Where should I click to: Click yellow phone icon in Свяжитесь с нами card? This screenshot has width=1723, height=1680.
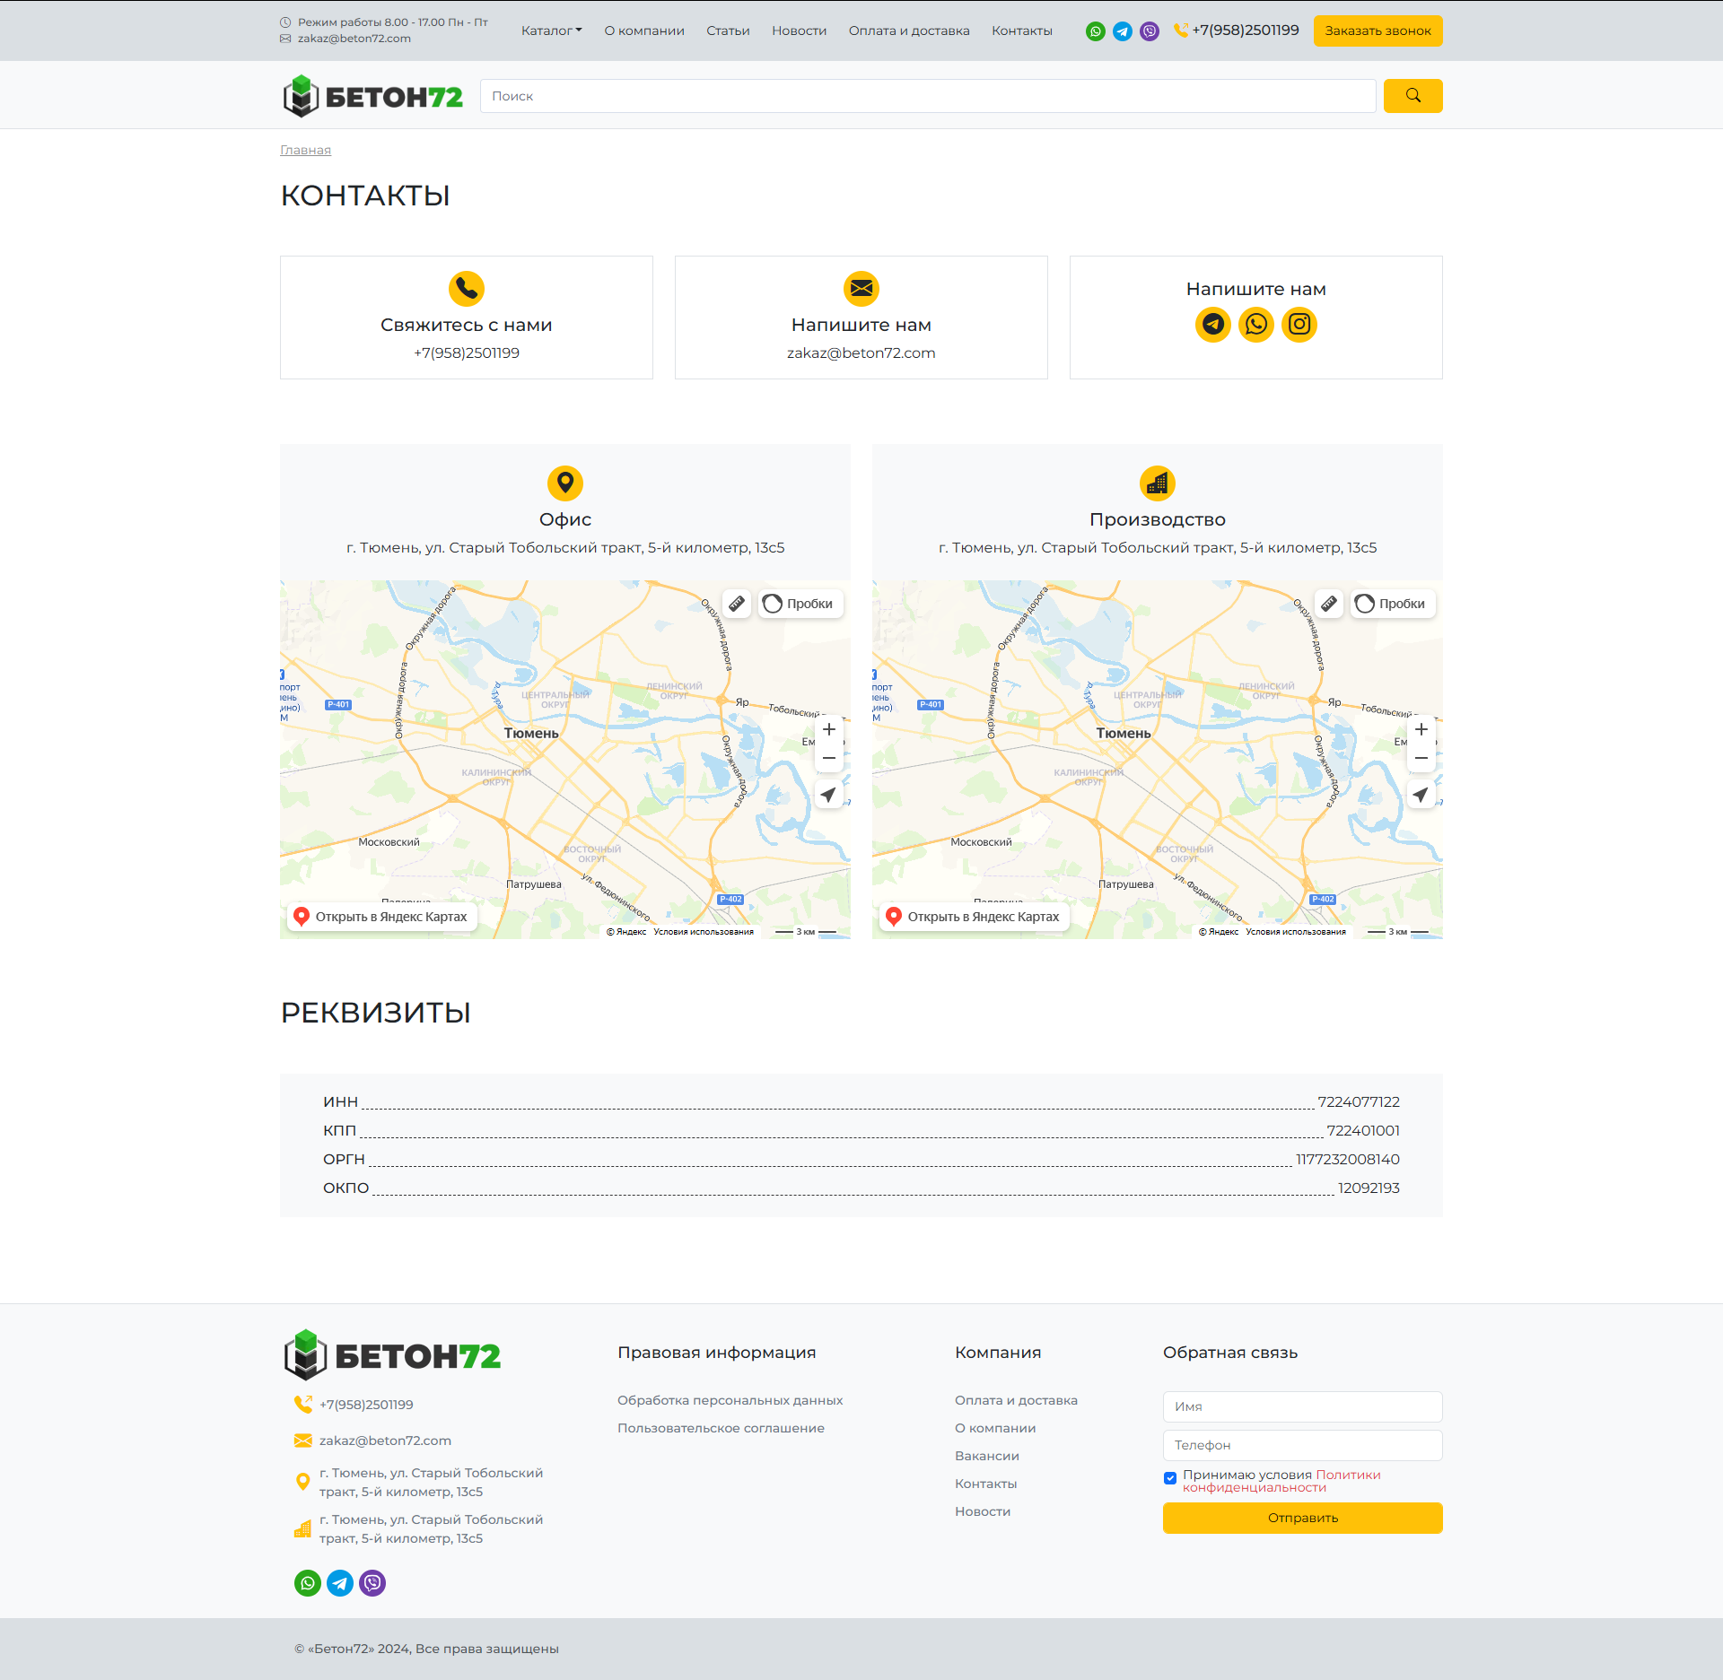tap(467, 289)
